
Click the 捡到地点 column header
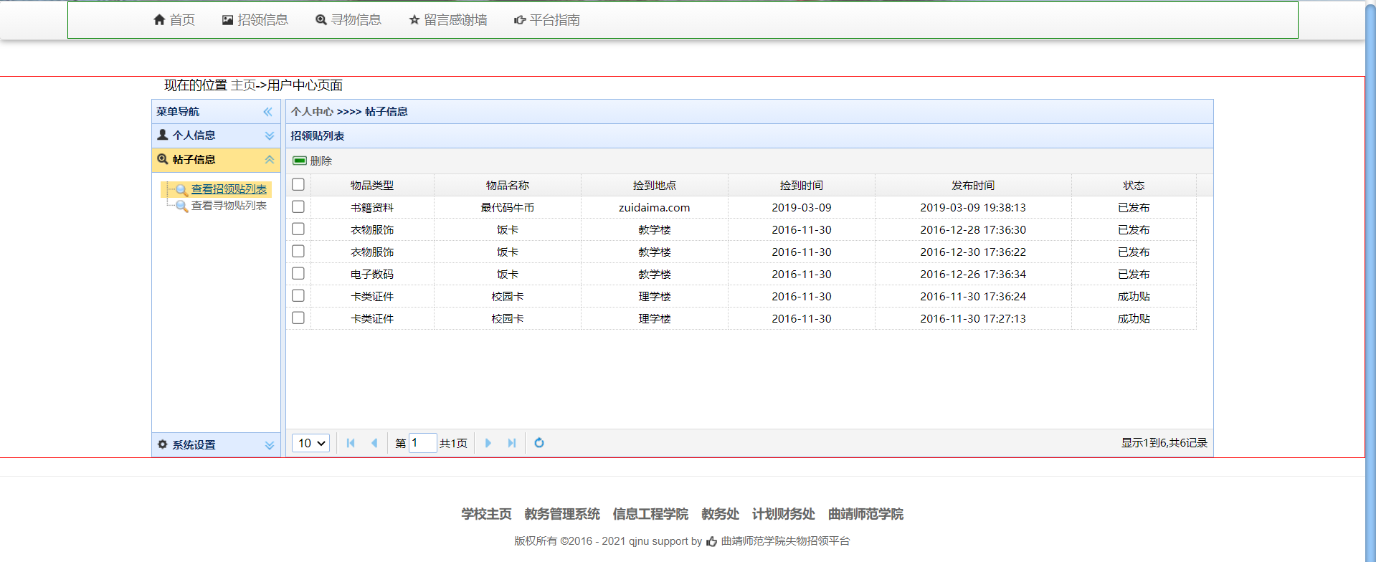(x=655, y=185)
